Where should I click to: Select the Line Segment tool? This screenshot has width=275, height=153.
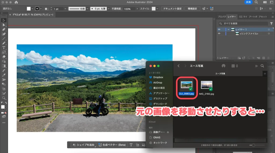(4, 39)
